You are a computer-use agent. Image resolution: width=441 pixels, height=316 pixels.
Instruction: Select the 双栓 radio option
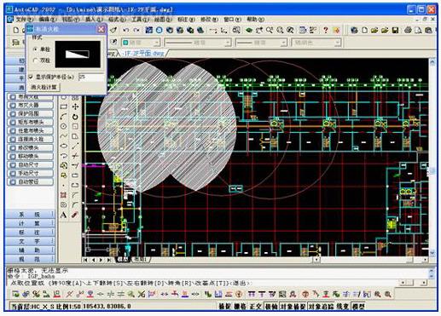(35, 60)
